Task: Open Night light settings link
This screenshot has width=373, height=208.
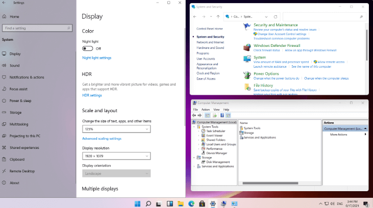Action: (x=96, y=58)
